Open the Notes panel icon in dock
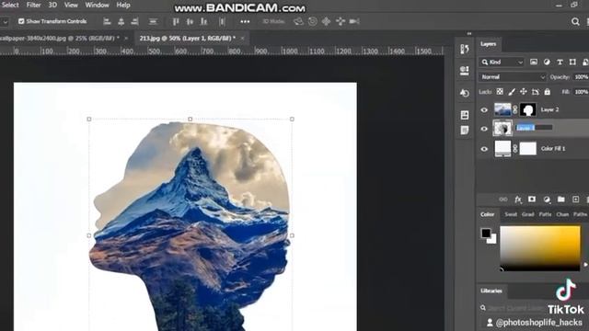 [x=465, y=131]
